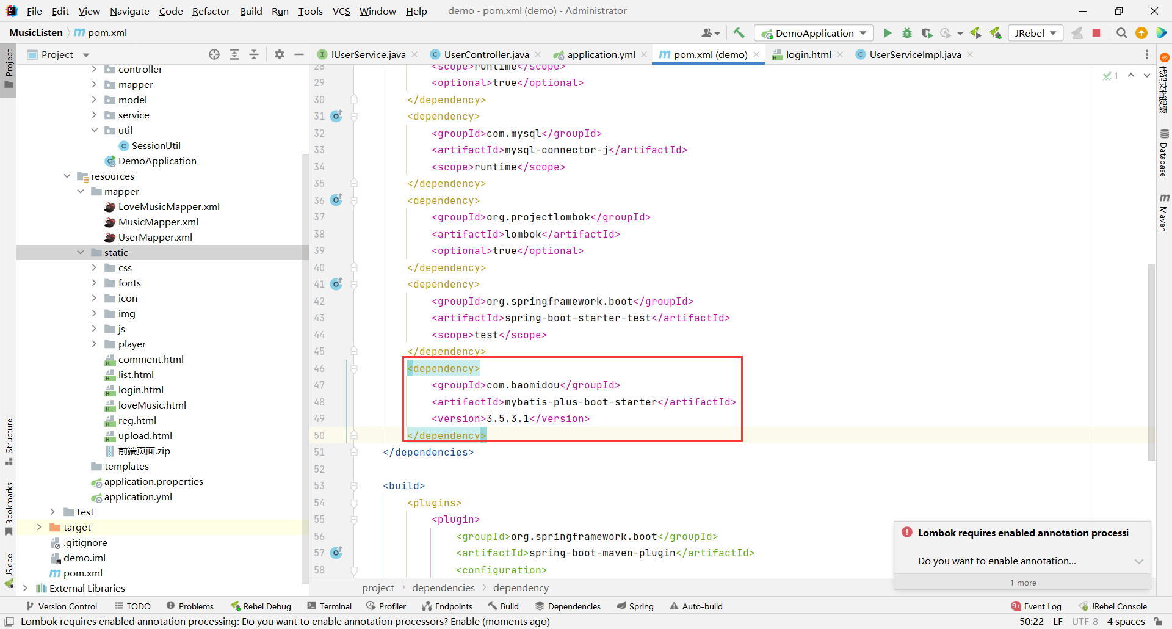Open Search Everywhere magnifier icon
The width and height of the screenshot is (1172, 629).
tap(1121, 33)
